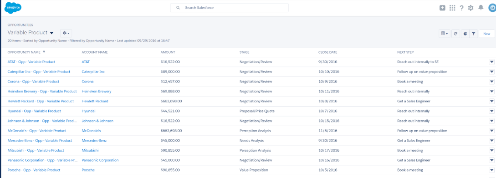This screenshot has height=178, width=496.
Task: Open the list view controls gear dropdown
Action: tap(66, 33)
